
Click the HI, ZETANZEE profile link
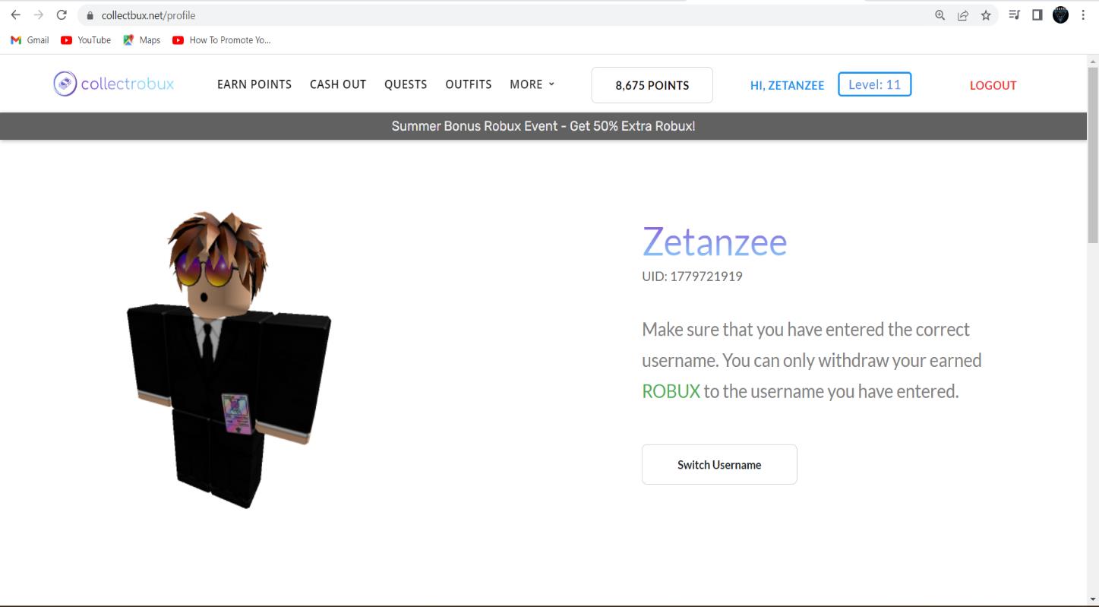click(x=787, y=86)
